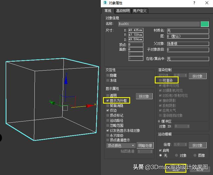The image size is (213, 175).
Task: Enable 永不降级 checkbox
Action: (108, 135)
